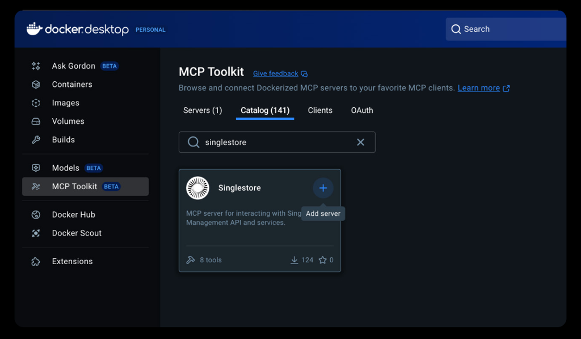The image size is (581, 339).
Task: Click the catalog search field containing singlestore
Action: point(277,142)
